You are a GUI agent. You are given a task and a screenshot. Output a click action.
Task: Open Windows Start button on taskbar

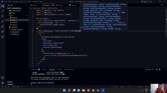[64, 90]
